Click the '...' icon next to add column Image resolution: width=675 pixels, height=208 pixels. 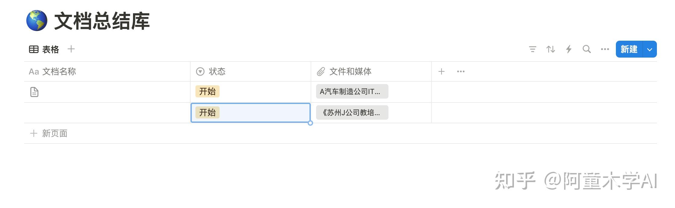pyautogui.click(x=461, y=71)
